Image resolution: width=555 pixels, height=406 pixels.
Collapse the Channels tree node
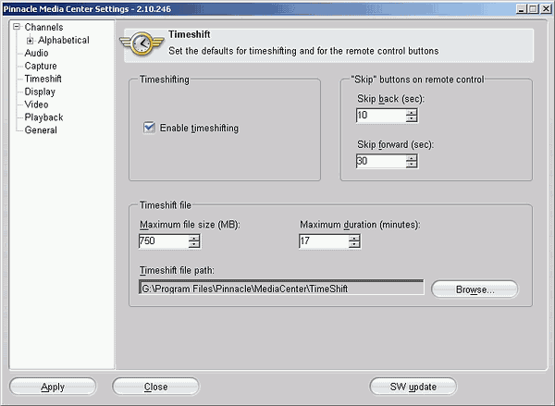point(17,27)
